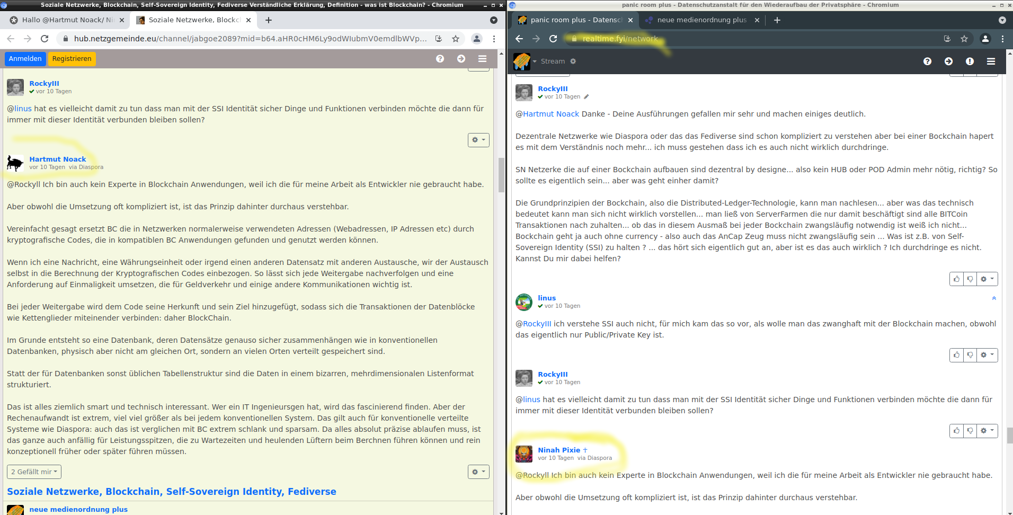This screenshot has height=515, width=1013.
Task: Open 'Soziale Netzwerke, Blockchain' post title link
Action: point(171,492)
